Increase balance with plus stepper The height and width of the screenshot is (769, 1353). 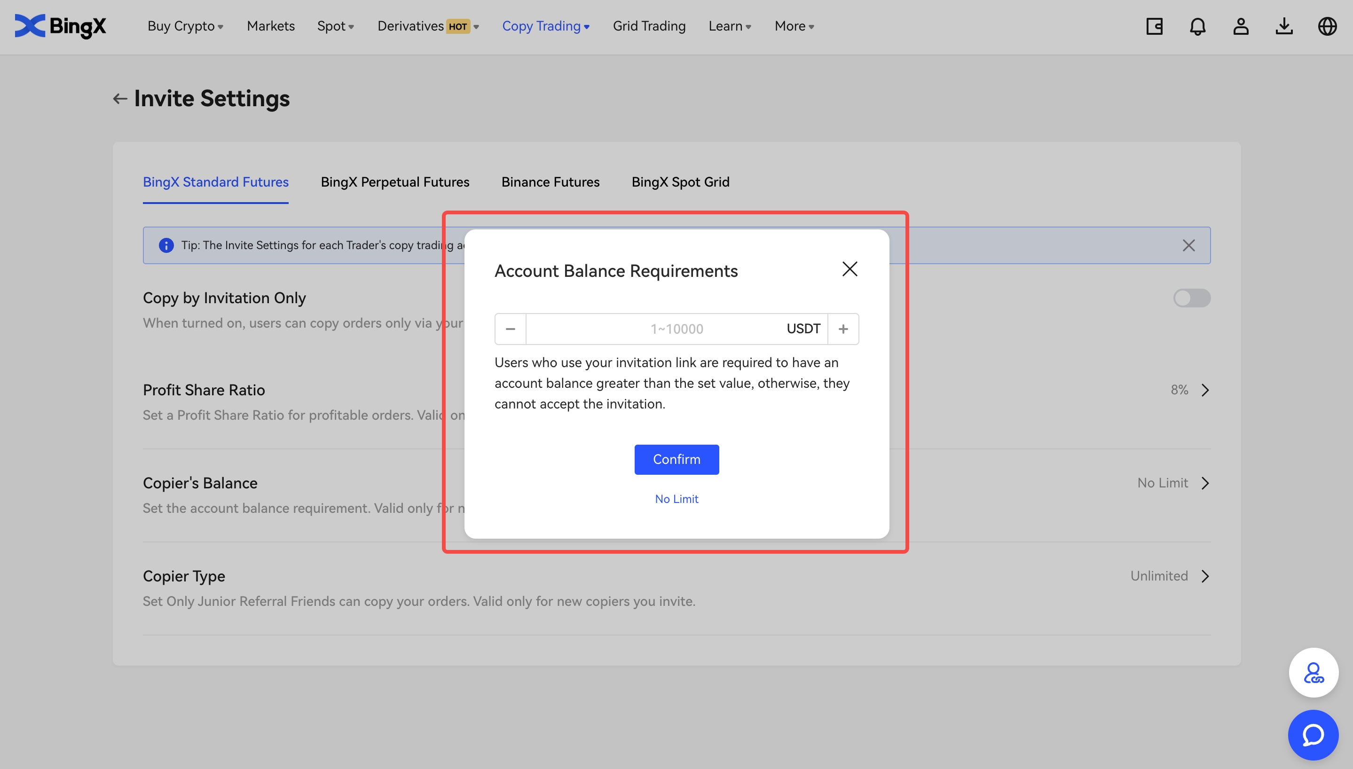(843, 329)
